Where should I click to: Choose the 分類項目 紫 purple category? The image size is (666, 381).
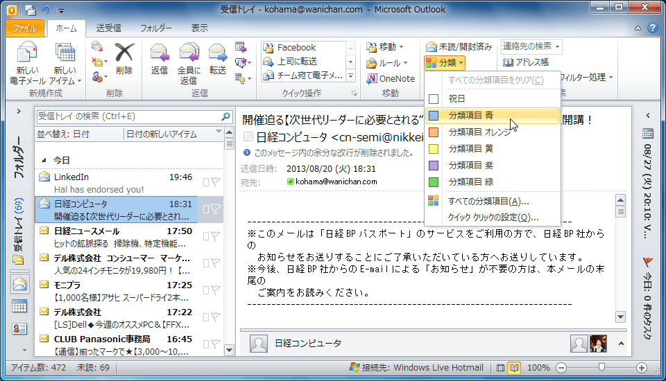click(493, 166)
